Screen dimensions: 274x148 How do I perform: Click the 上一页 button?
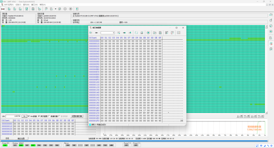[239, 116]
